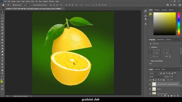Select the Hand tool

(x=2, y=70)
